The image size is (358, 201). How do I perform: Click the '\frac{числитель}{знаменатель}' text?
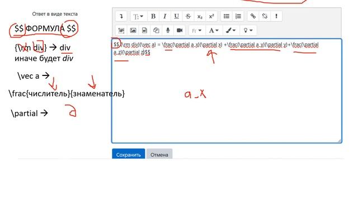click(67, 93)
